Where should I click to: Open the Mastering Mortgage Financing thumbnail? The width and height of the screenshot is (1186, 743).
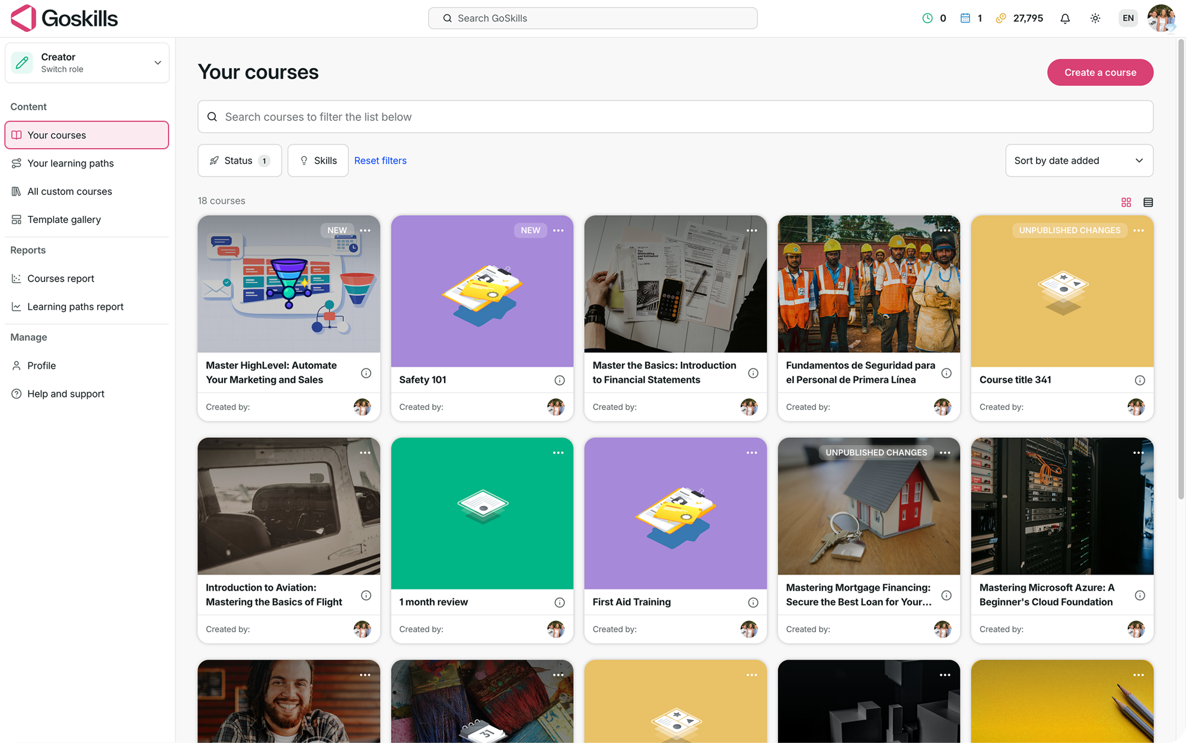click(x=869, y=506)
